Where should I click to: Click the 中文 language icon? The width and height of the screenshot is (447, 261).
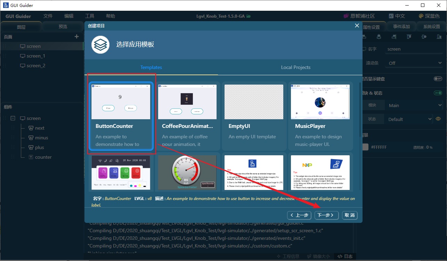coord(391,16)
